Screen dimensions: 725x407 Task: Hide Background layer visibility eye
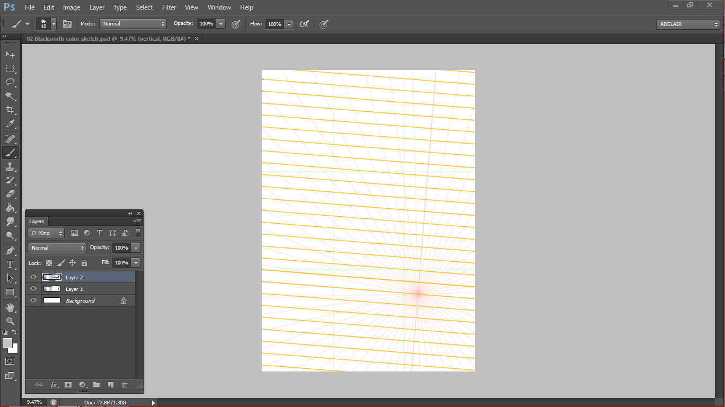tap(33, 300)
